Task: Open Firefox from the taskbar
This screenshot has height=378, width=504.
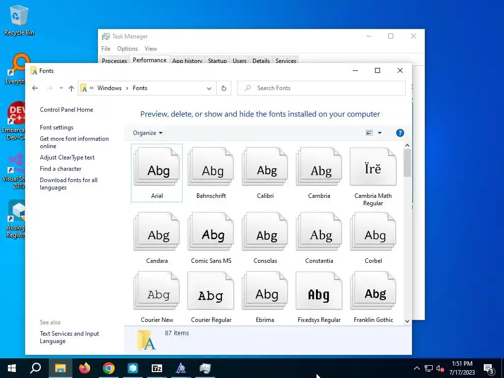Action: [85, 368]
